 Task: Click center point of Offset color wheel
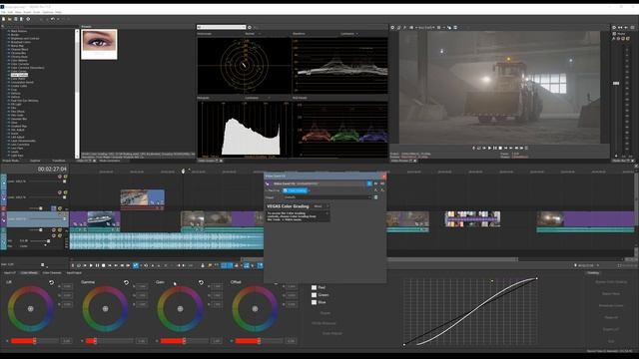[256, 309]
